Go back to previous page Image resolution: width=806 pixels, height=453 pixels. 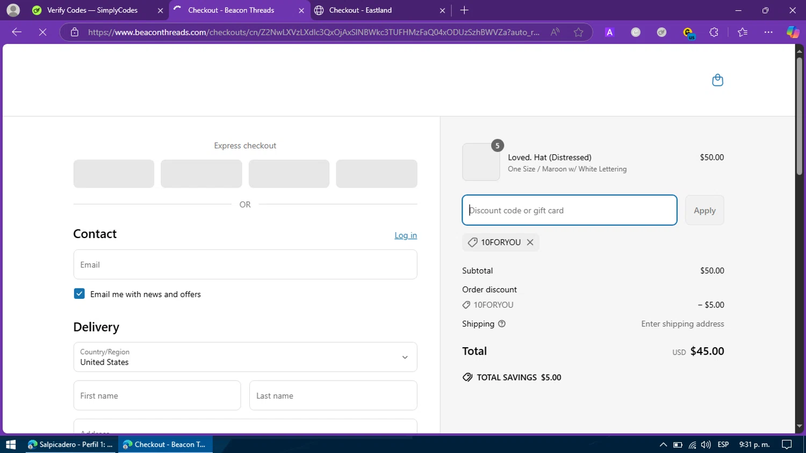[x=17, y=32]
